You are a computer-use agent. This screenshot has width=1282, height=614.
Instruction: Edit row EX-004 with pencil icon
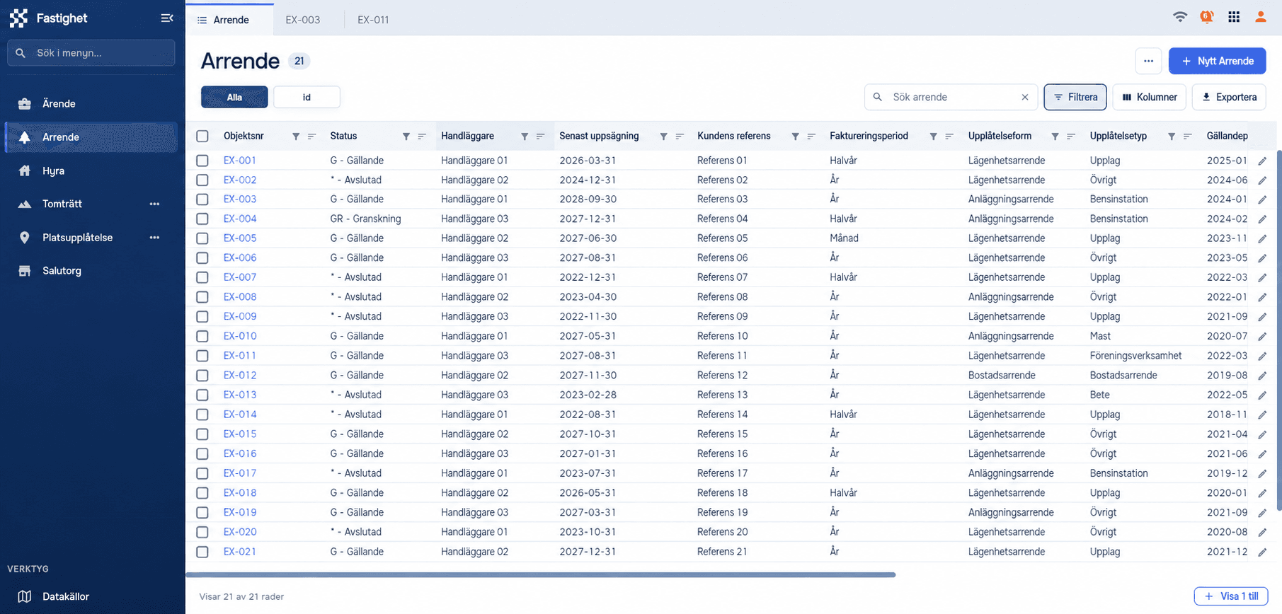pos(1262,219)
